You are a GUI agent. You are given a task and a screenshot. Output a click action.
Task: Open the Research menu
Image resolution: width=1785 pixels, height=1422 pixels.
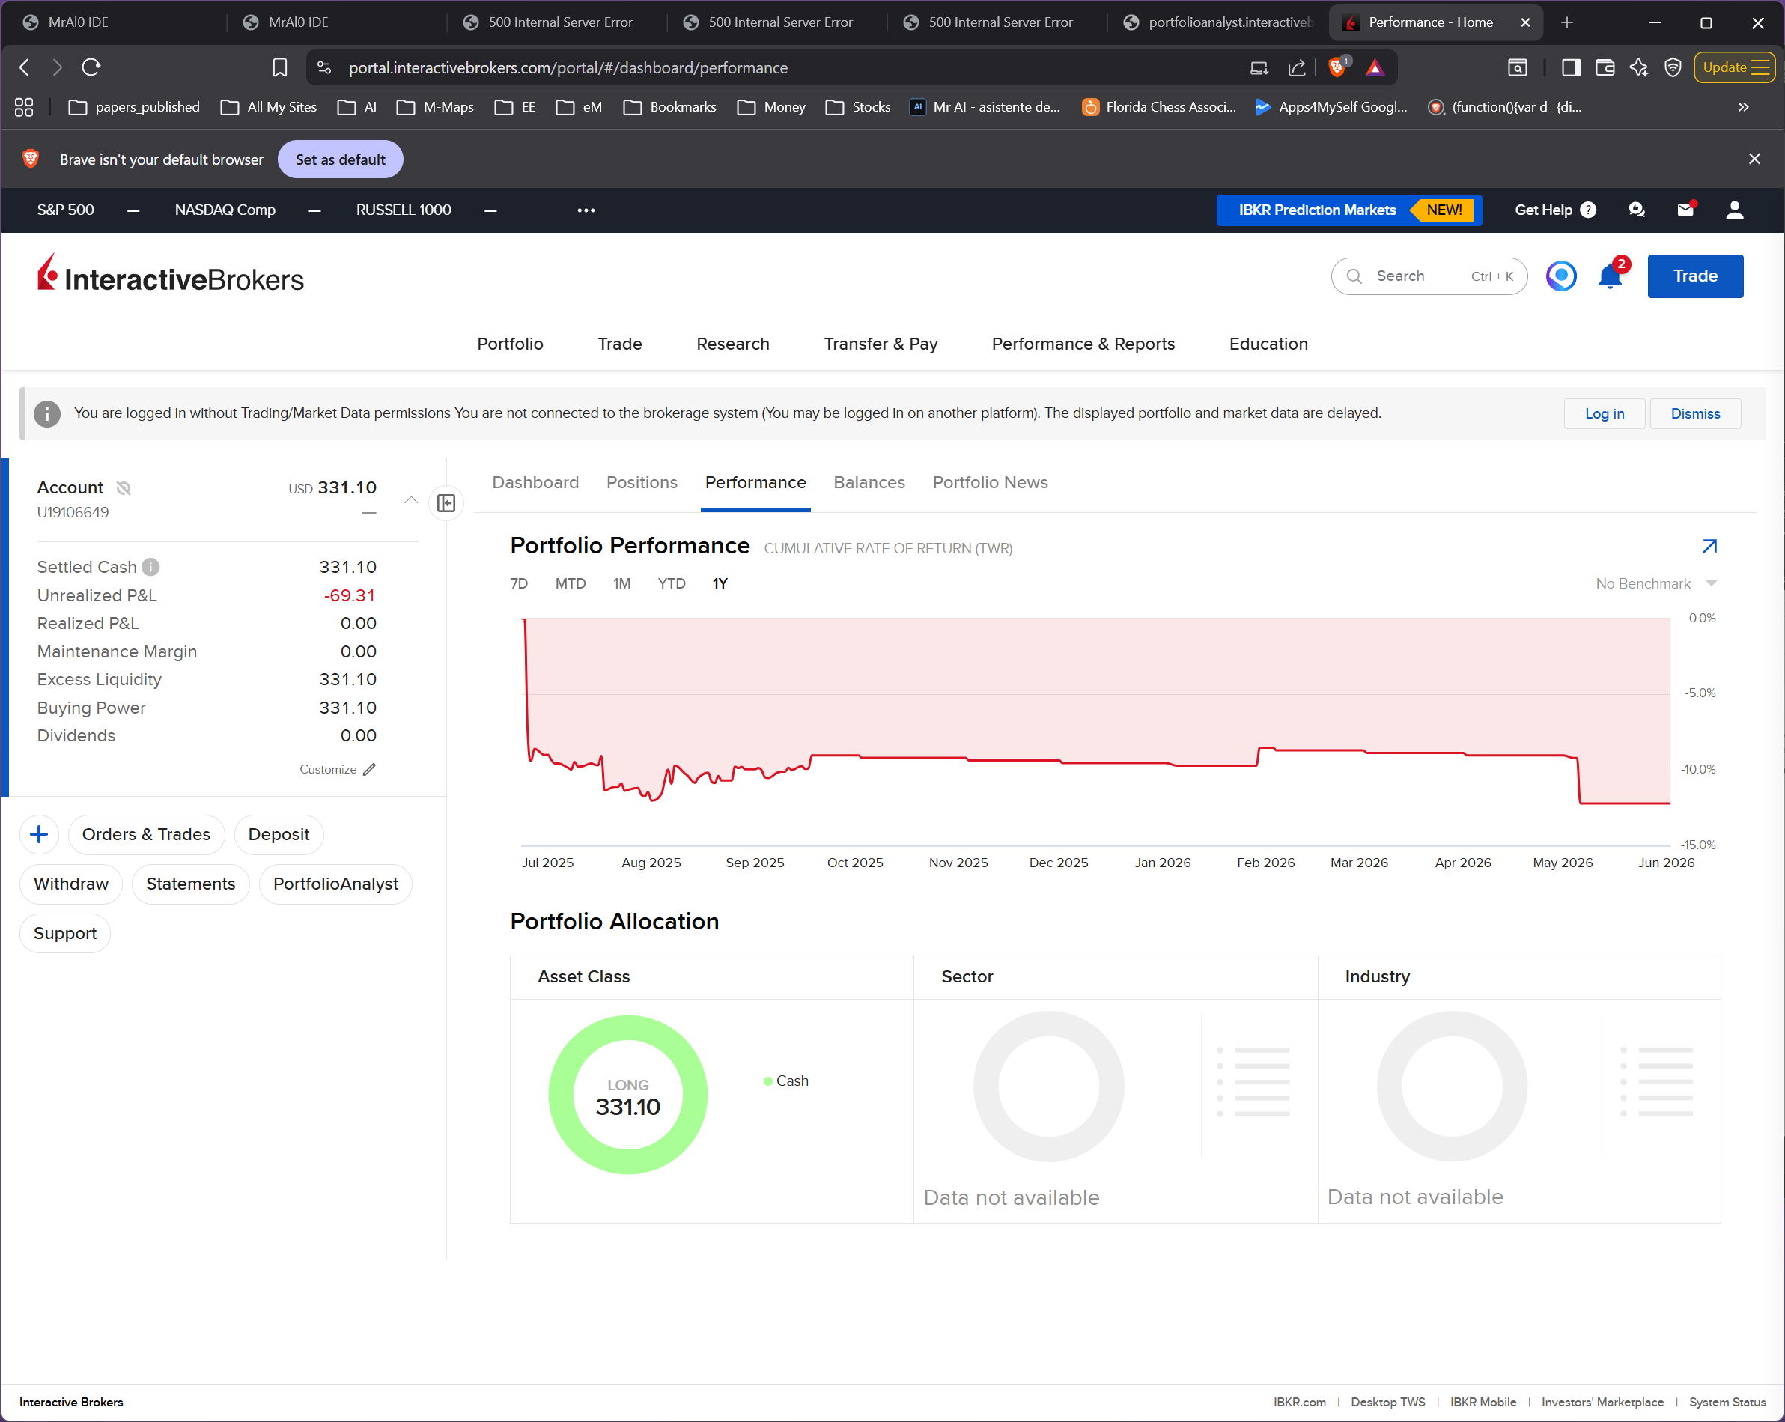tap(733, 344)
